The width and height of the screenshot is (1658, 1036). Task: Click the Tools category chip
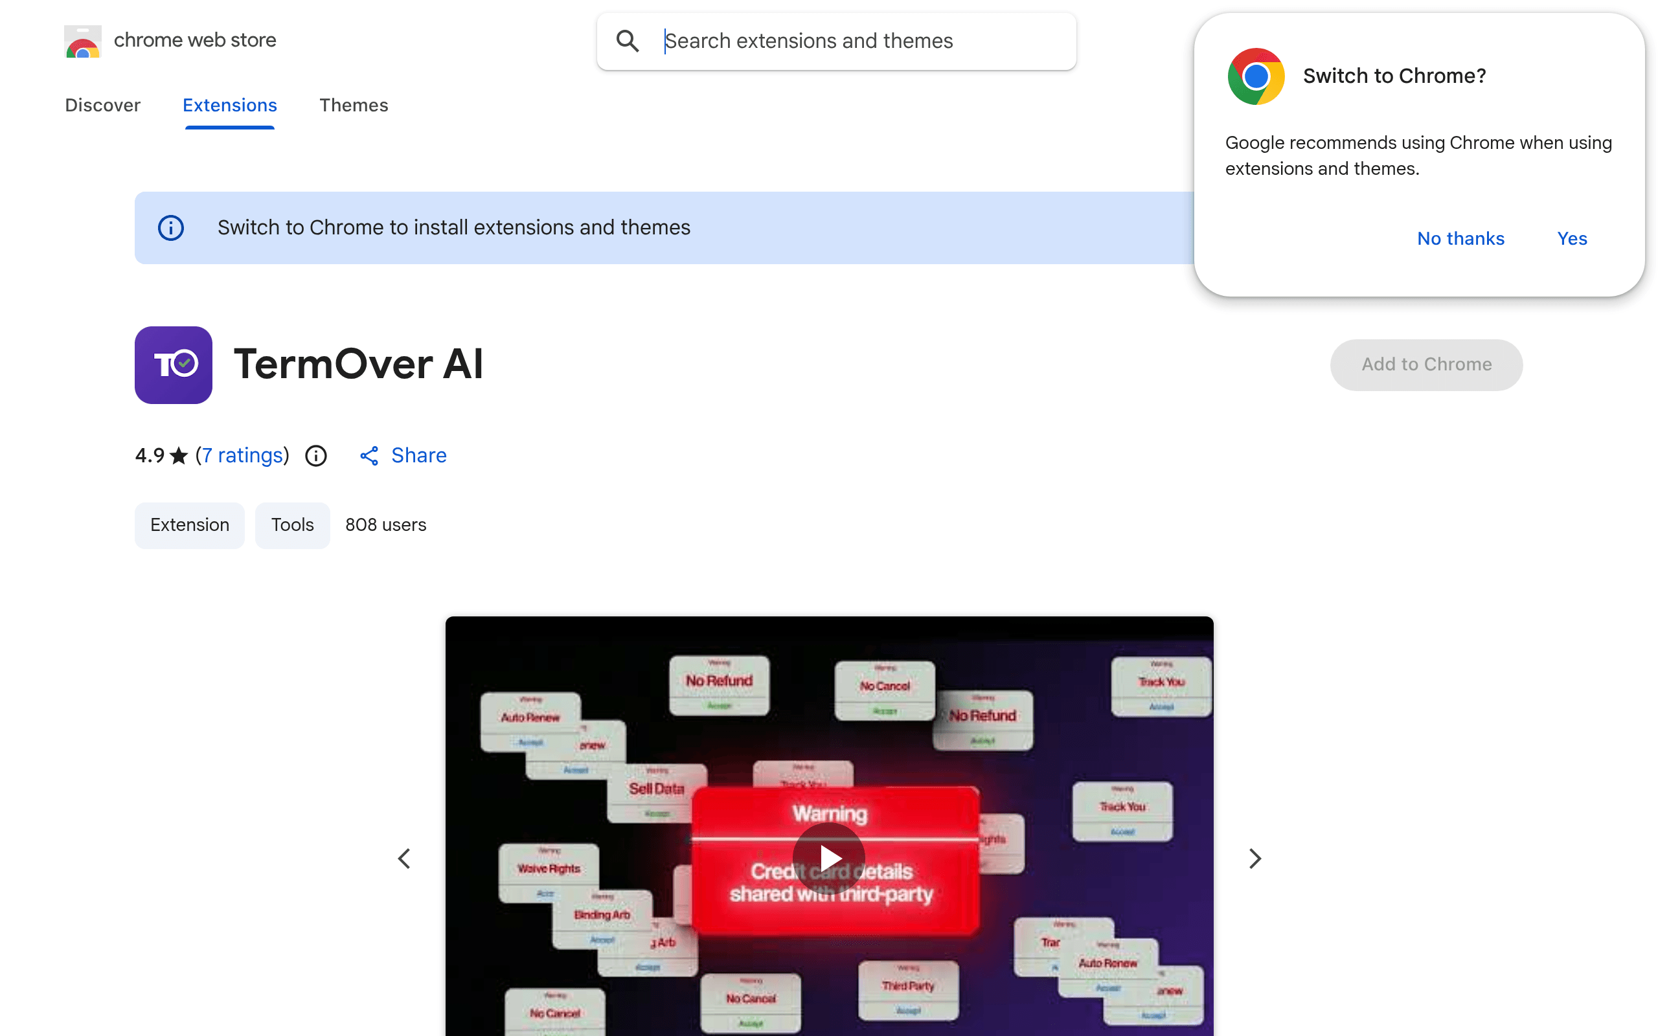[293, 525]
